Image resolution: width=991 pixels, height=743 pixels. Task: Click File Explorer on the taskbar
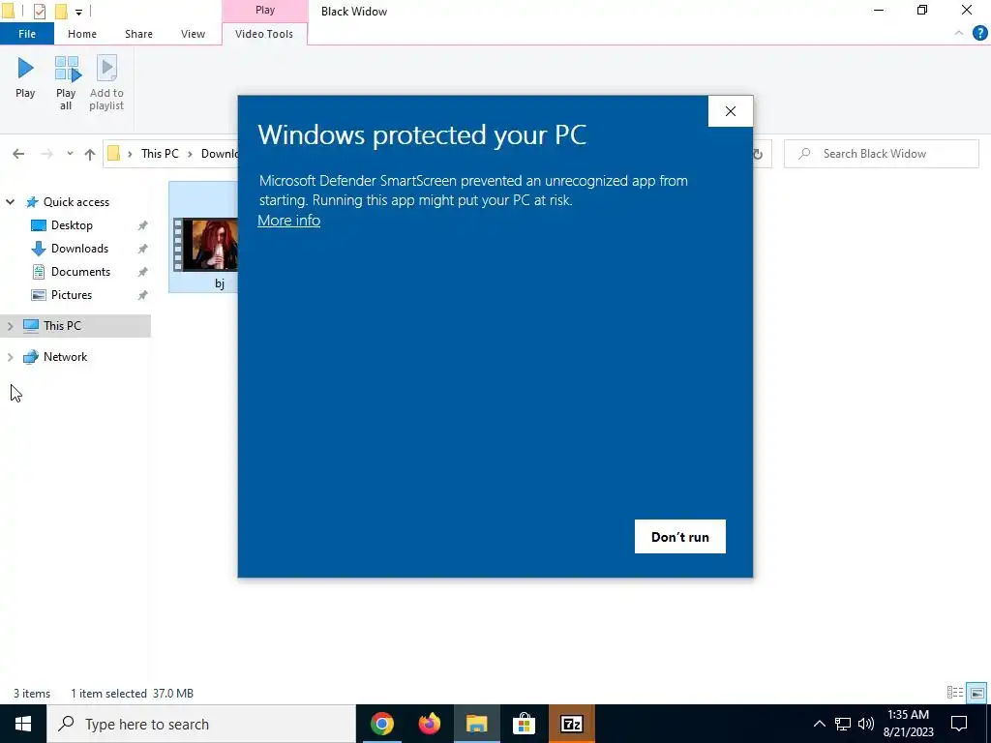[476, 724]
